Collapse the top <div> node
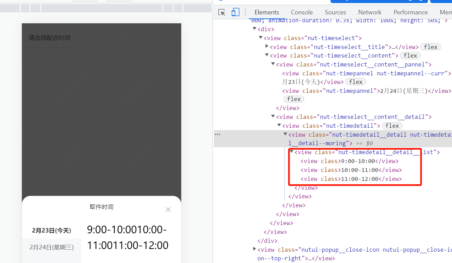This screenshot has width=452, height=263. click(x=255, y=29)
